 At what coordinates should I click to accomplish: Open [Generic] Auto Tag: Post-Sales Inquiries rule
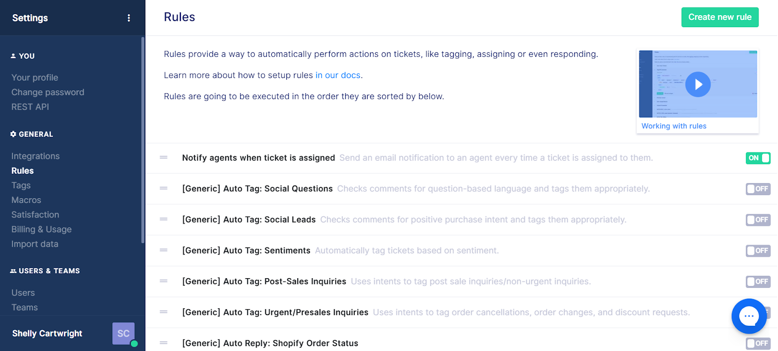pyautogui.click(x=264, y=282)
